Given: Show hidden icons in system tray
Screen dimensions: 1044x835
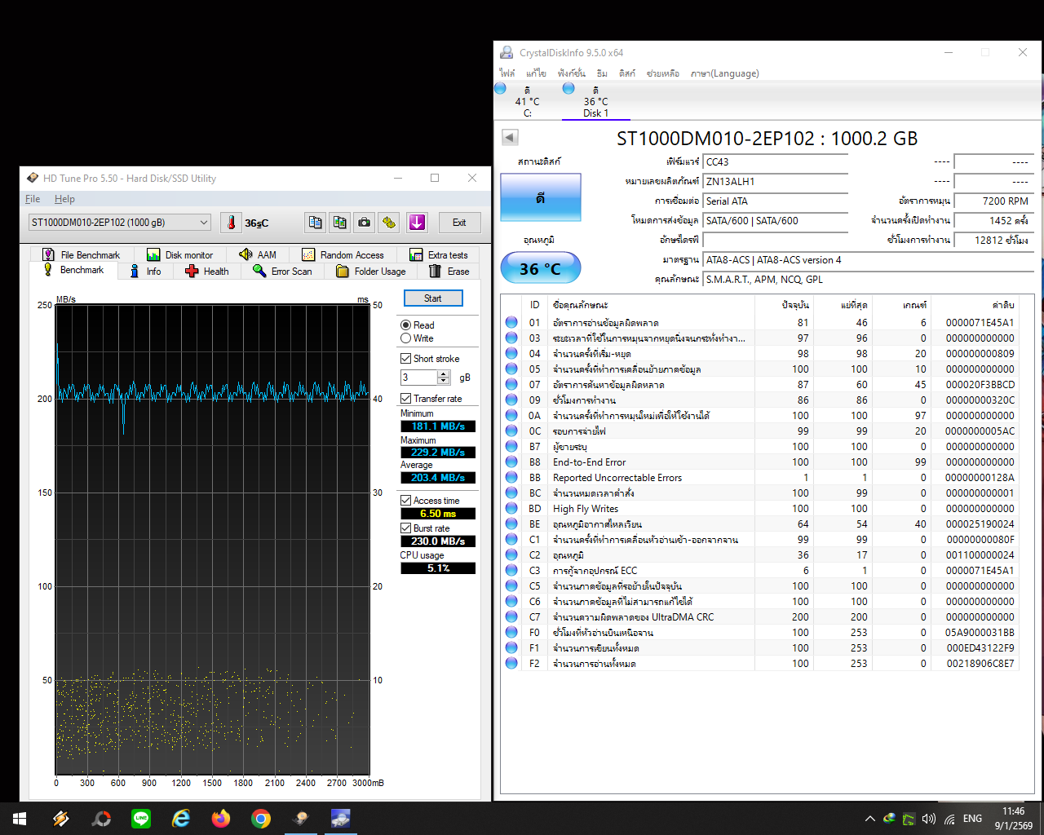Looking at the screenshot, I should pyautogui.click(x=869, y=819).
